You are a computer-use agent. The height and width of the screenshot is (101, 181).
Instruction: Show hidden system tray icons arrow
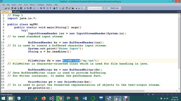click(x=158, y=98)
